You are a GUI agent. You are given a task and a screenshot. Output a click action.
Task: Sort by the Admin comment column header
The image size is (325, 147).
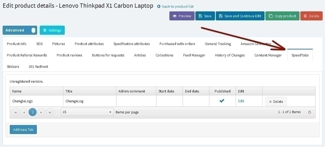tap(136, 91)
